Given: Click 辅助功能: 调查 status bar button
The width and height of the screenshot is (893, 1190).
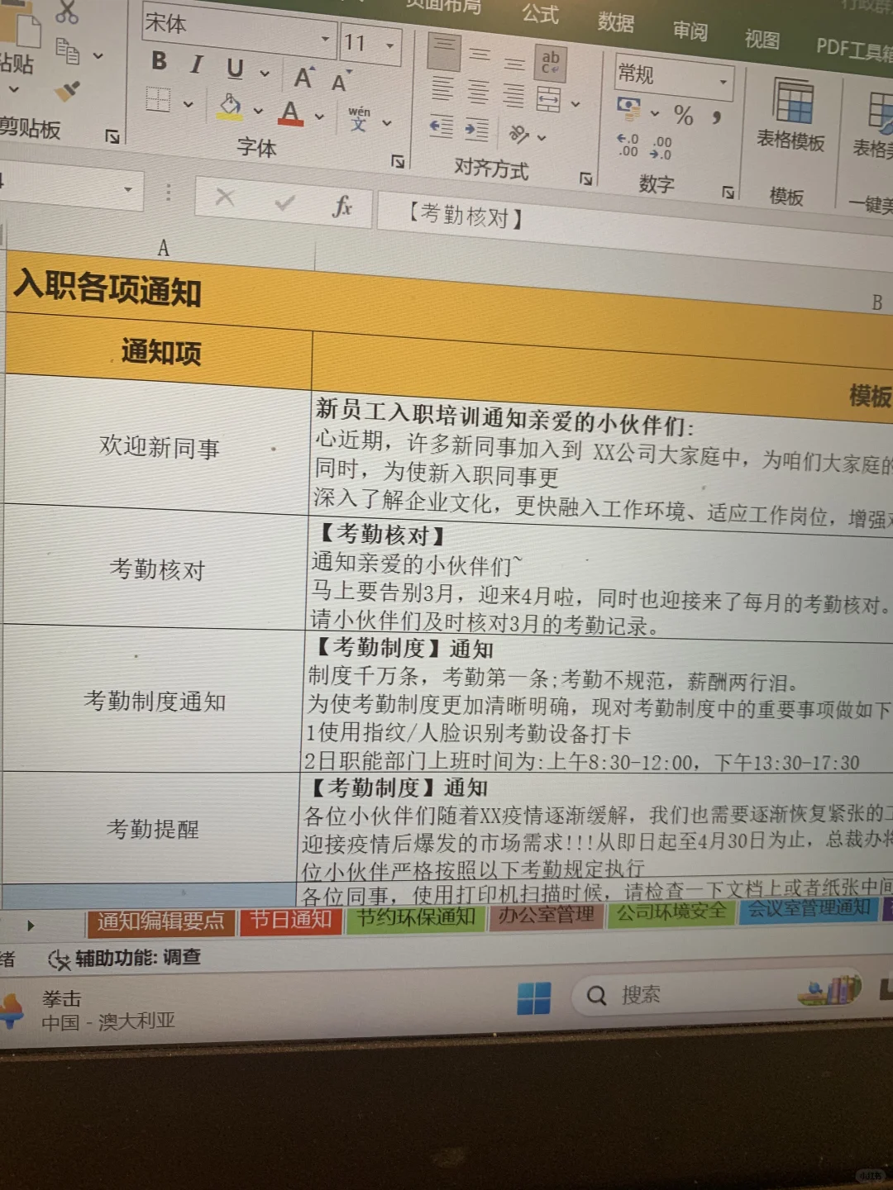Looking at the screenshot, I should 125,958.
